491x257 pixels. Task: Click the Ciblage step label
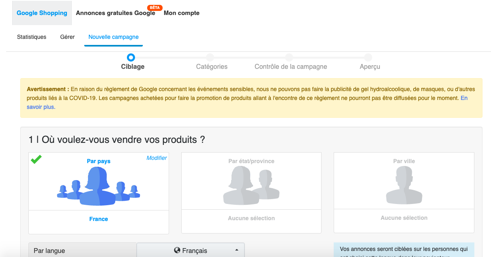(x=133, y=66)
